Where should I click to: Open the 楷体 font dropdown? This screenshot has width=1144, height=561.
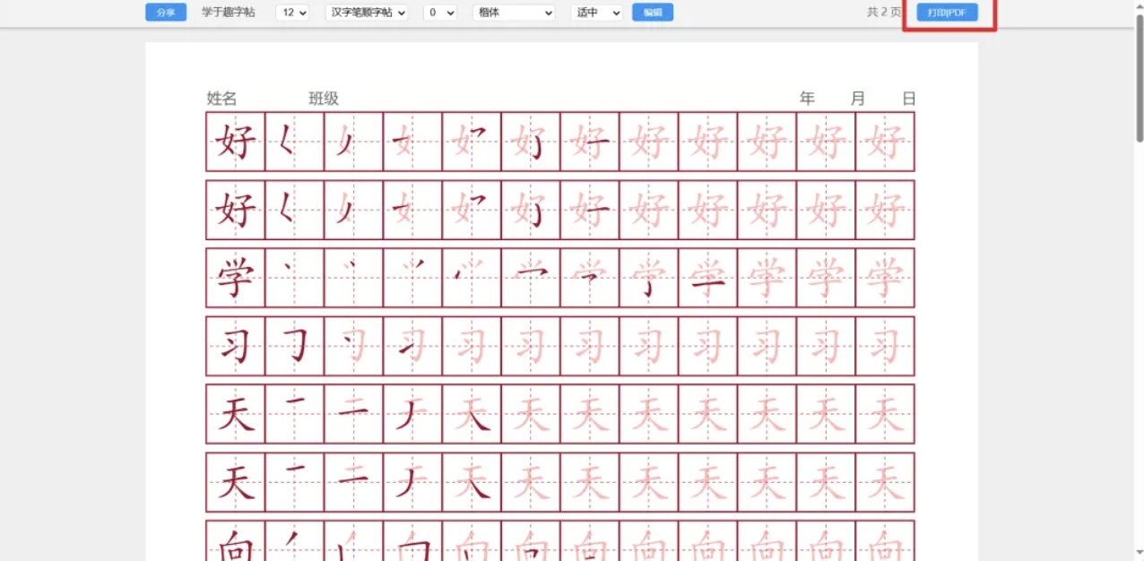[514, 13]
